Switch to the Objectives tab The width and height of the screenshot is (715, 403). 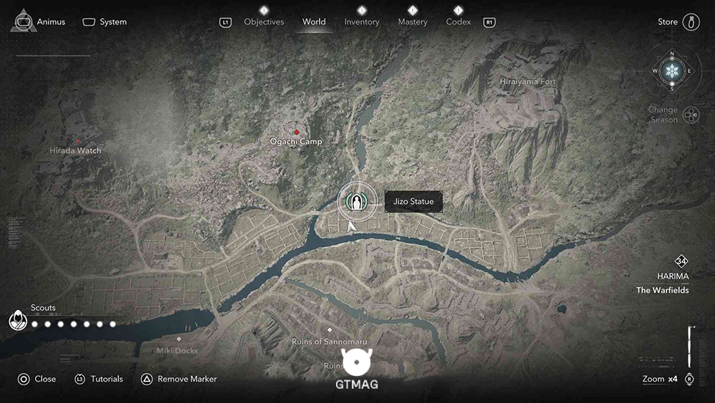pos(264,22)
